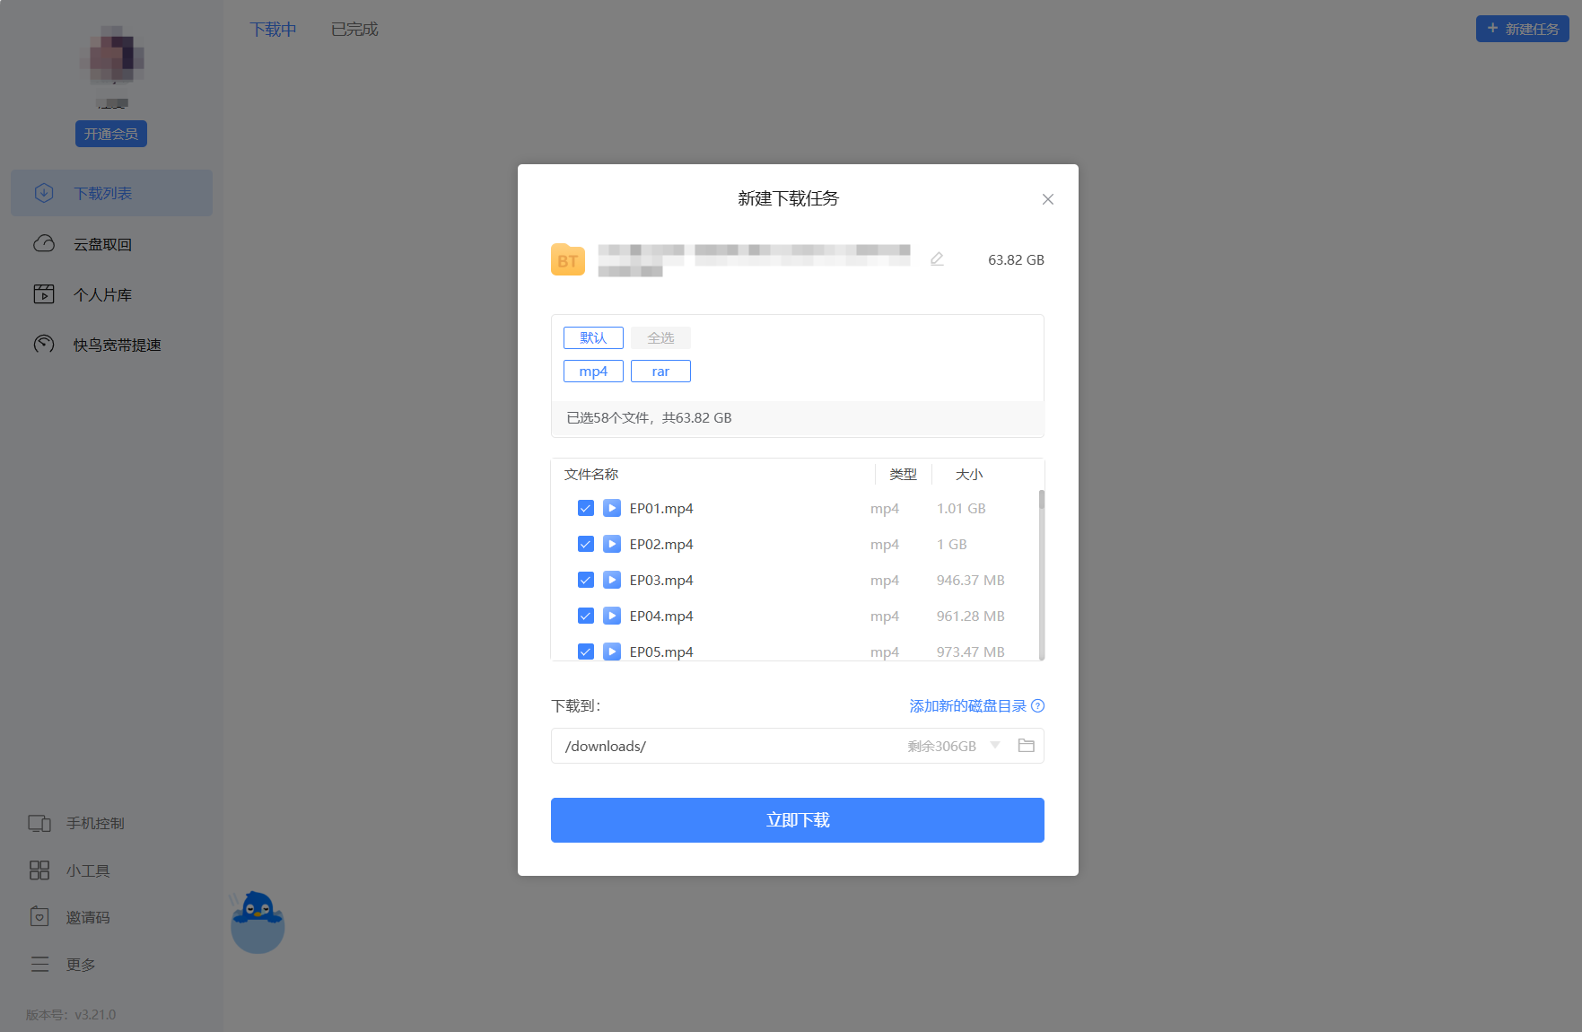
Task: Click the BT folder icon
Action: pyautogui.click(x=568, y=260)
